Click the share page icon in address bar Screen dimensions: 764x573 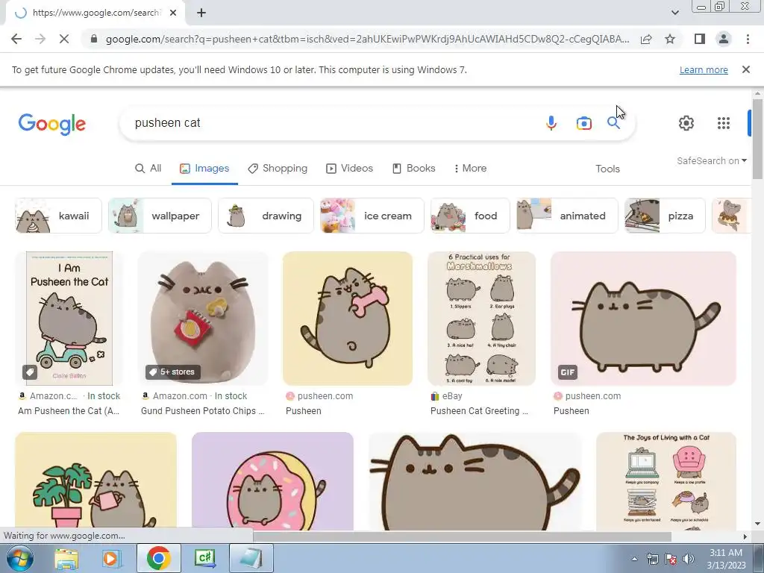(646, 39)
